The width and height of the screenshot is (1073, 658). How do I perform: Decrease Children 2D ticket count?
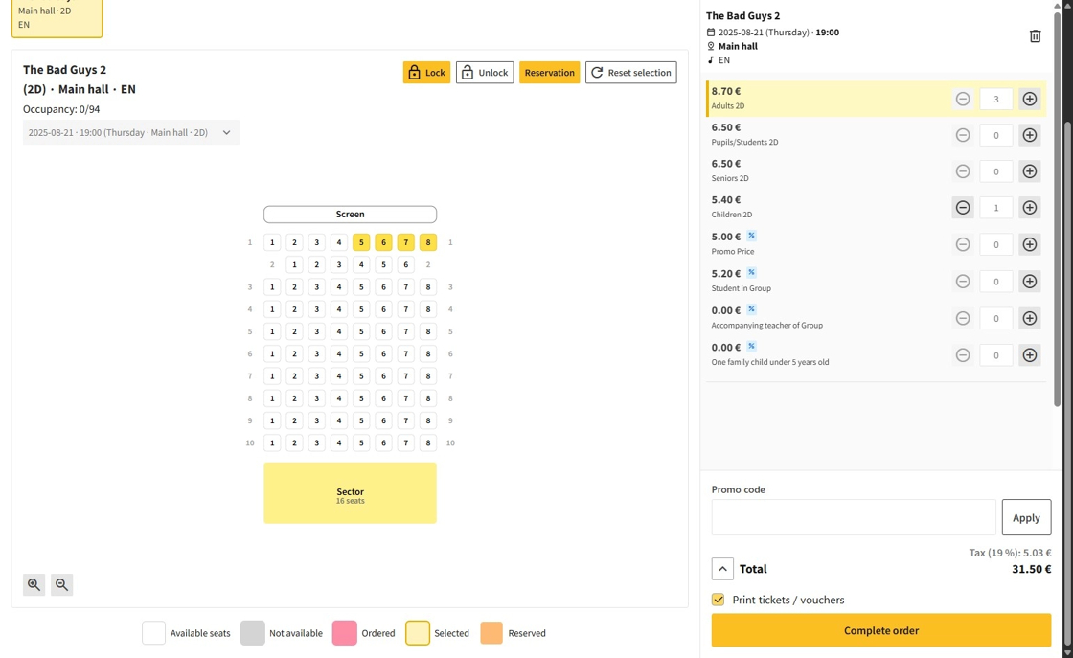pyautogui.click(x=963, y=208)
